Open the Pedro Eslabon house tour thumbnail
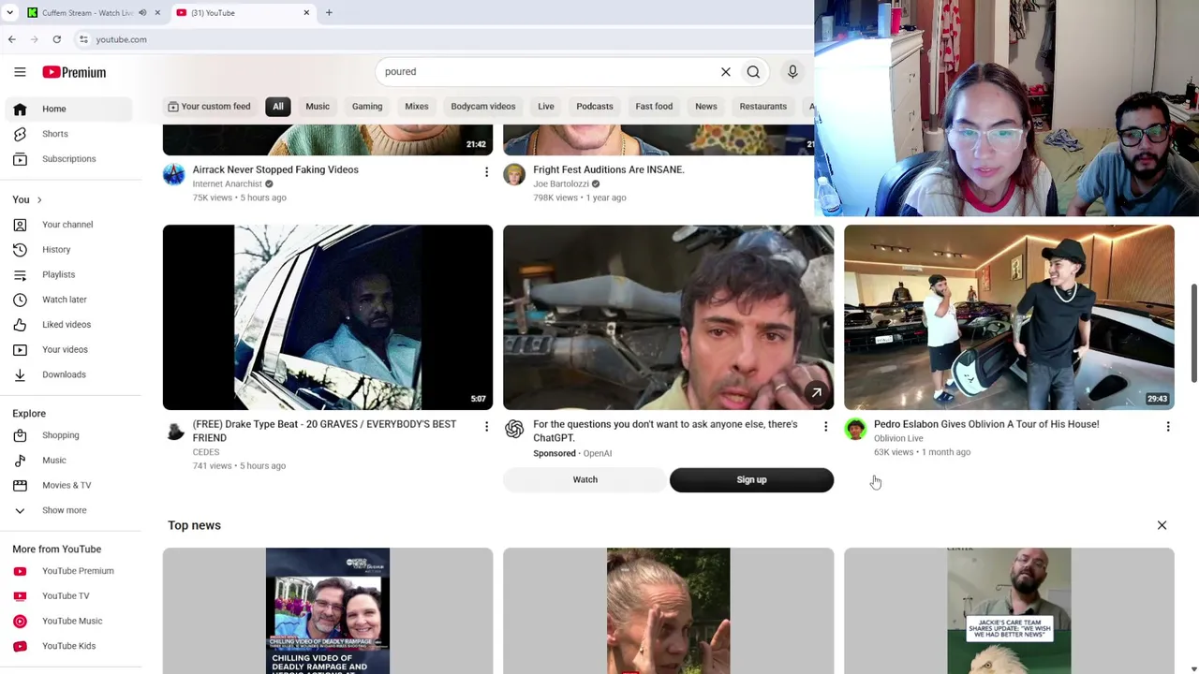Viewport: 1199px width, 674px height. [1009, 317]
